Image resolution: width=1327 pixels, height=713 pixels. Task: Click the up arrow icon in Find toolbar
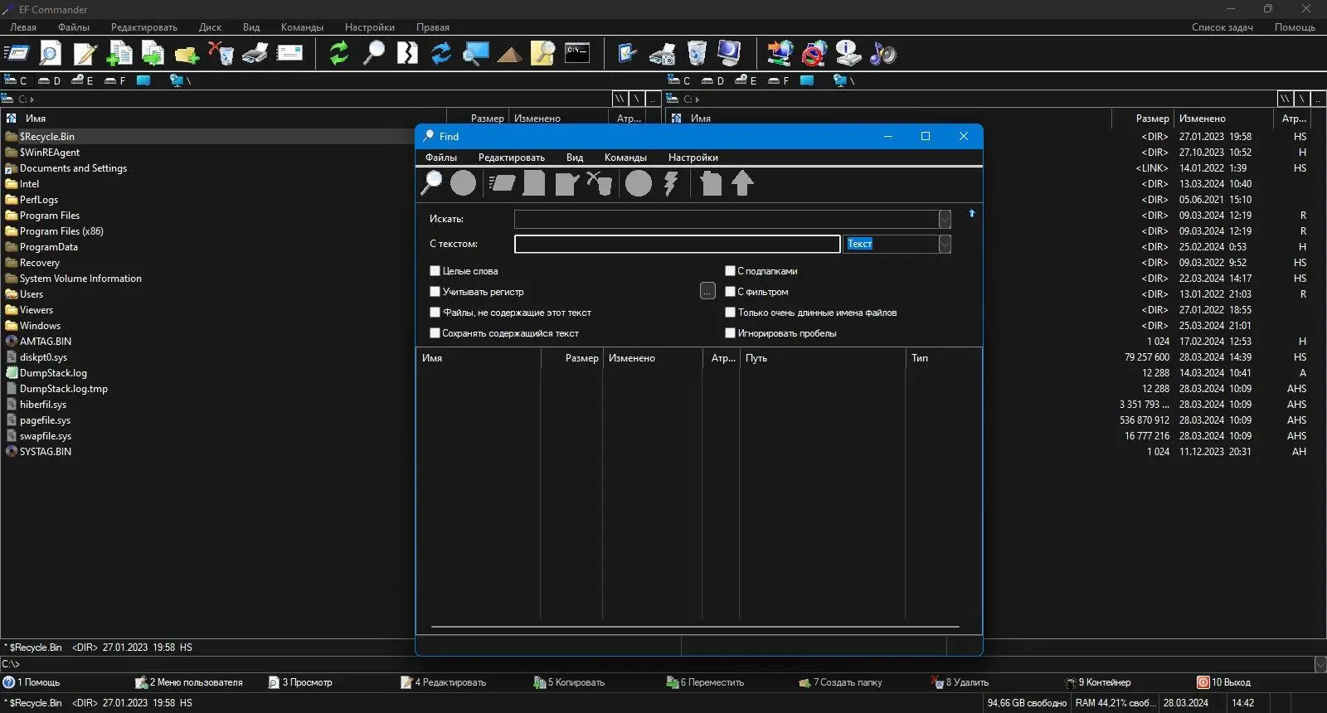pyautogui.click(x=742, y=183)
